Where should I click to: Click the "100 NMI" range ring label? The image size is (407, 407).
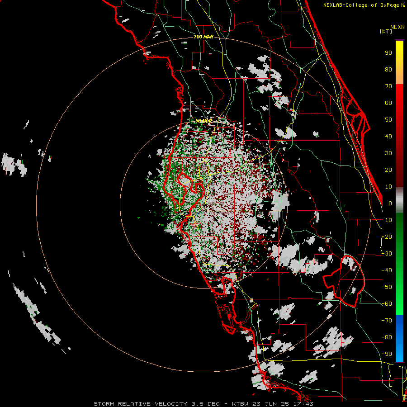pyautogui.click(x=203, y=37)
